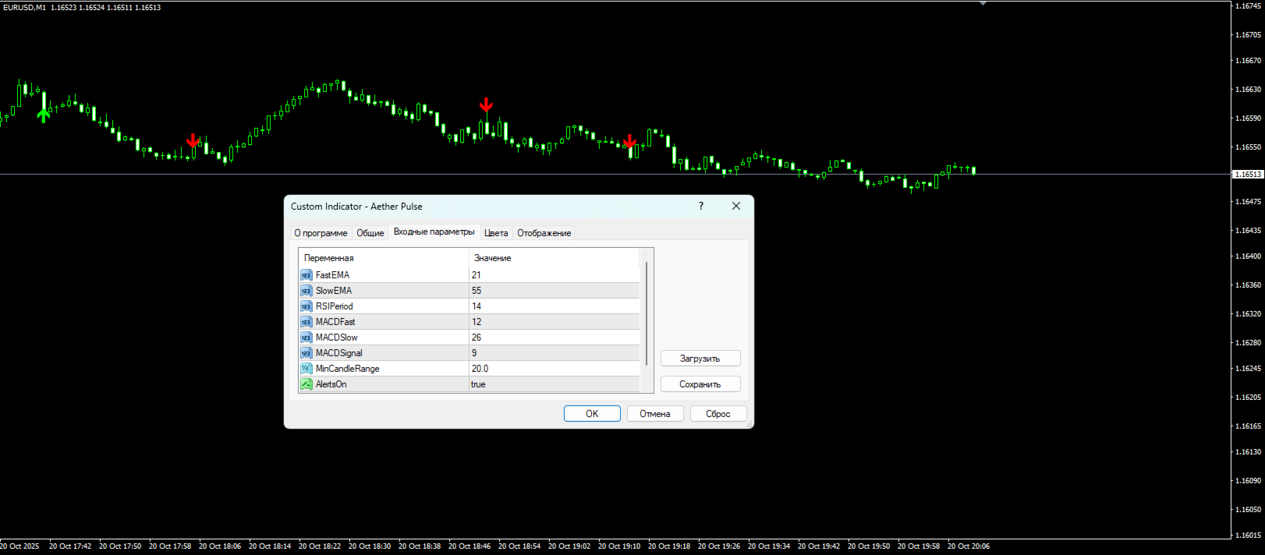
Task: Confirm settings with the OK button
Action: 592,414
